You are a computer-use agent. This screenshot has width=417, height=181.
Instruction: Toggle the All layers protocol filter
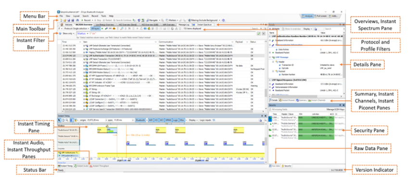pos(95,28)
